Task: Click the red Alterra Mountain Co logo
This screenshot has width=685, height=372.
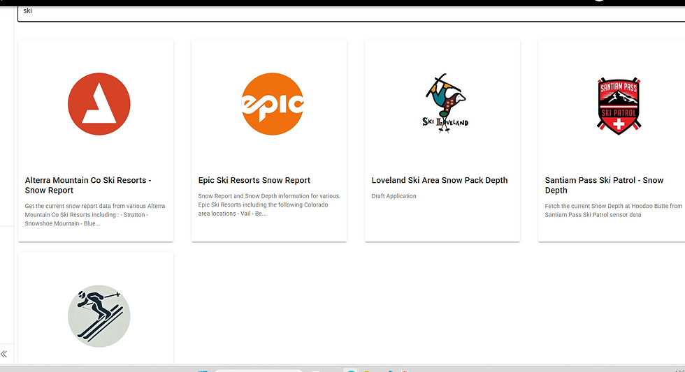Action: [x=99, y=104]
